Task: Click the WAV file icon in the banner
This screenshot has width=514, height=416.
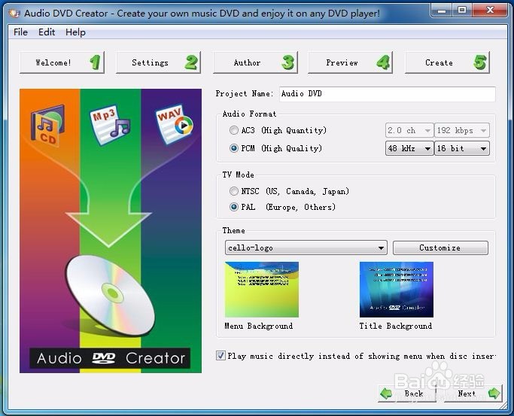Action: pos(174,124)
